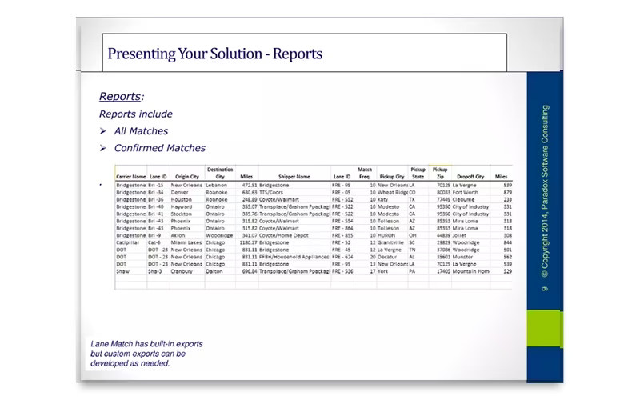Click the "York" pickup city cell
This screenshot has height=400, width=640.
383,271
